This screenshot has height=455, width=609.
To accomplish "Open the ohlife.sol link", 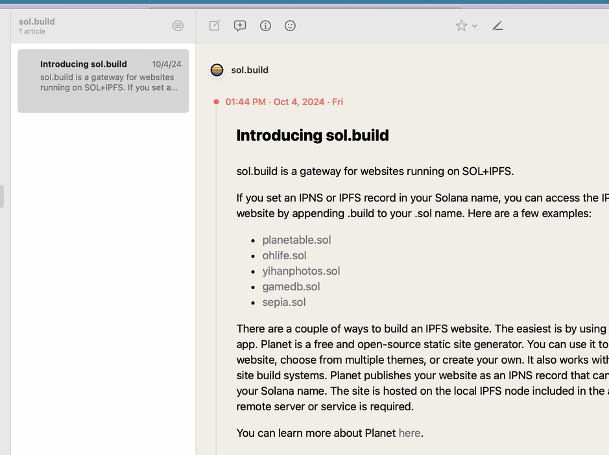I will pyautogui.click(x=284, y=255).
